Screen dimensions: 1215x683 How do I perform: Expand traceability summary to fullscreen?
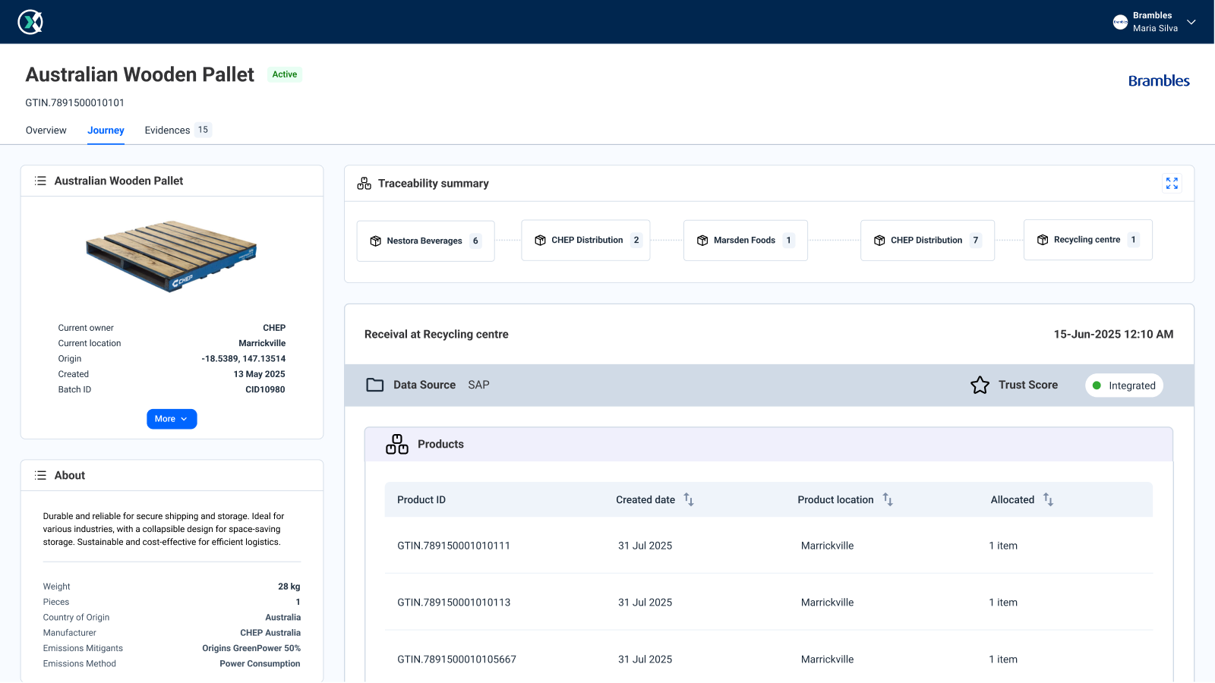pos(1172,183)
